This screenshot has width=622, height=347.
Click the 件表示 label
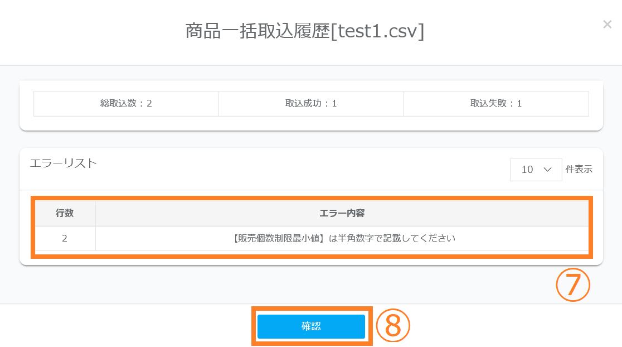pyautogui.click(x=579, y=170)
